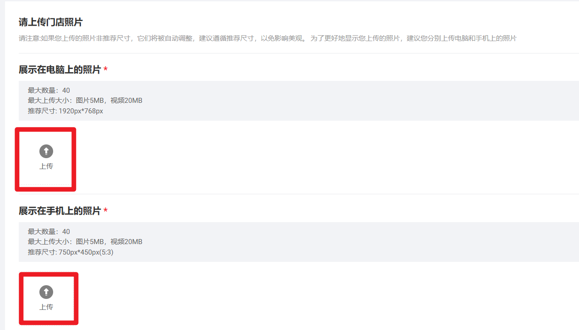Image resolution: width=579 pixels, height=330 pixels.
Task: Click 最大上传大小 line in the mobile photo section
Action: tap(85, 242)
